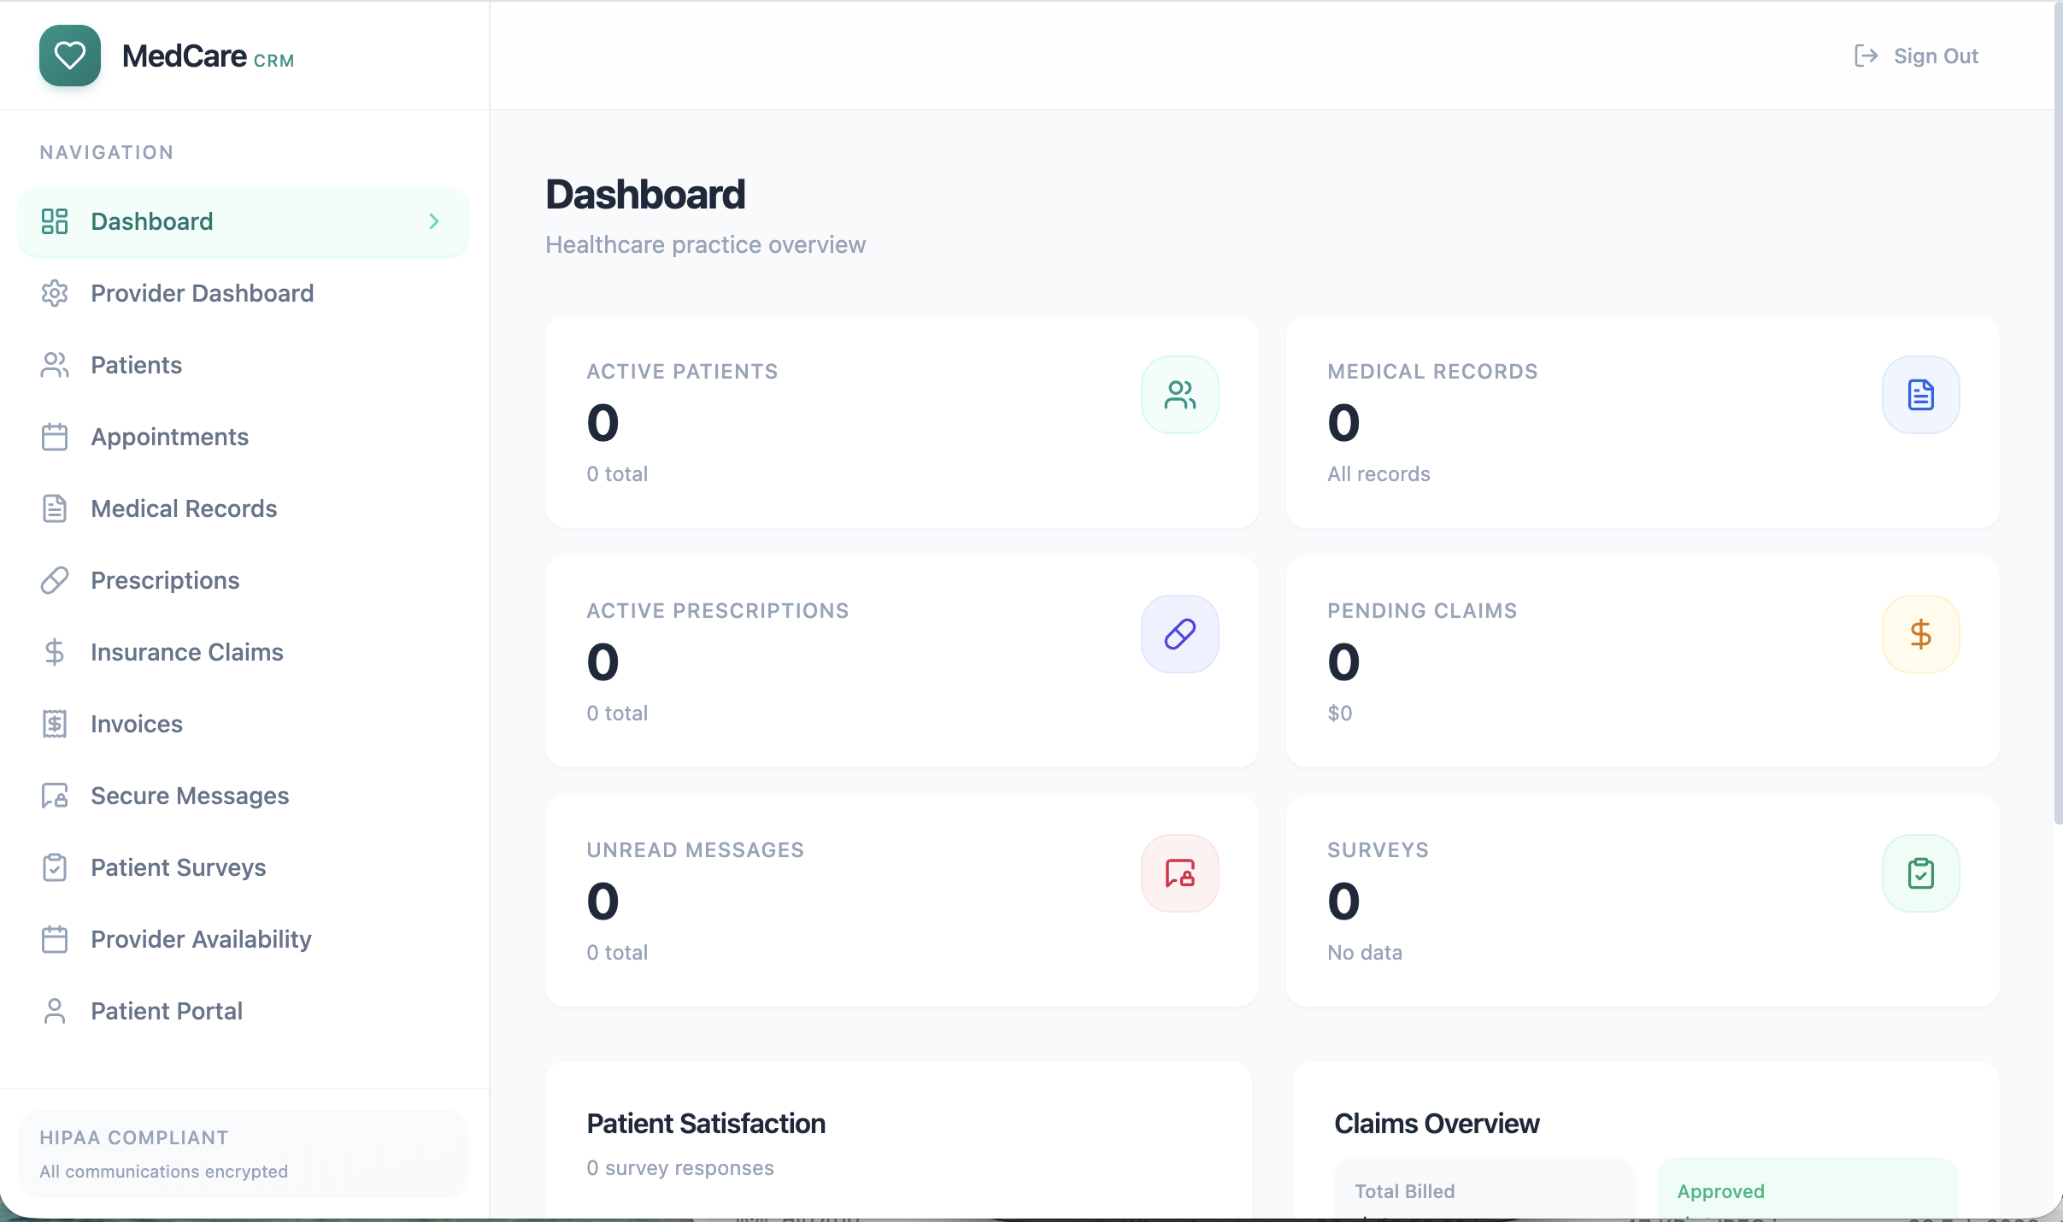Open Provider Availability
Image resolution: width=2063 pixels, height=1222 pixels.
[x=244, y=939]
